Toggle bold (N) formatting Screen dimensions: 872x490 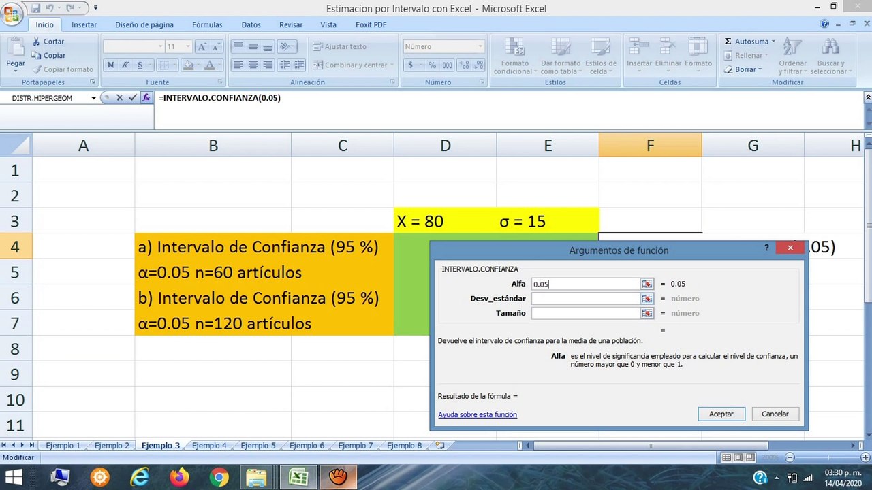110,65
